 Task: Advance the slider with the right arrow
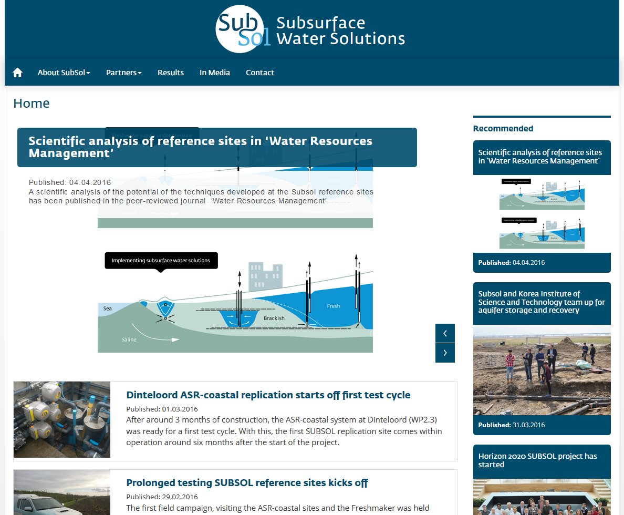(445, 353)
